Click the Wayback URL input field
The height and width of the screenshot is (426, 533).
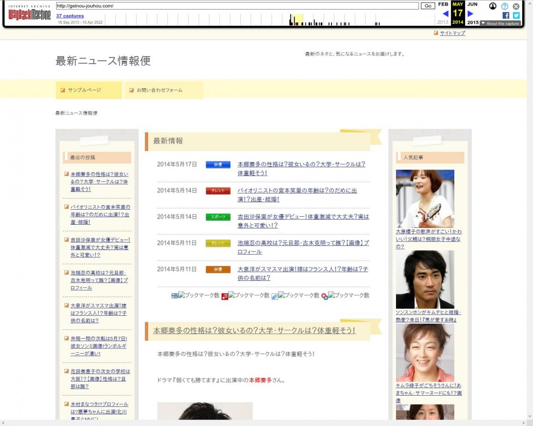[237, 6]
